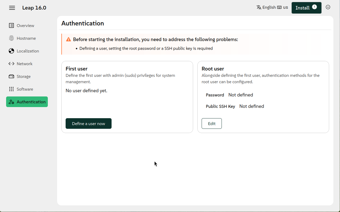Image resolution: width=340 pixels, height=212 pixels.
Task: Click the Network arrows icon
Action: (x=11, y=64)
